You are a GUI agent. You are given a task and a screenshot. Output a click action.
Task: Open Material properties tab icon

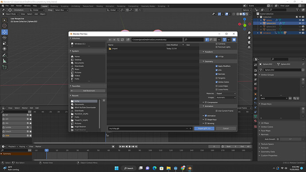pyautogui.click(x=255, y=121)
